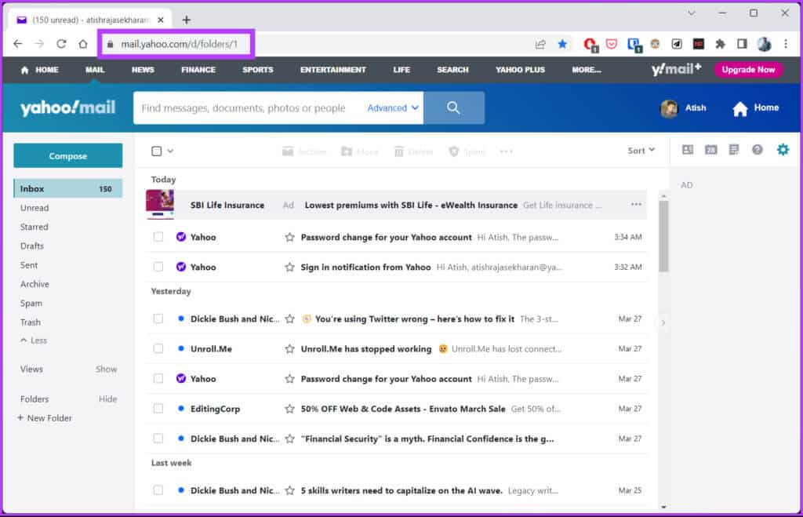The image size is (803, 517).
Task: Select the 5 skills writers email checkbox
Action: point(158,490)
